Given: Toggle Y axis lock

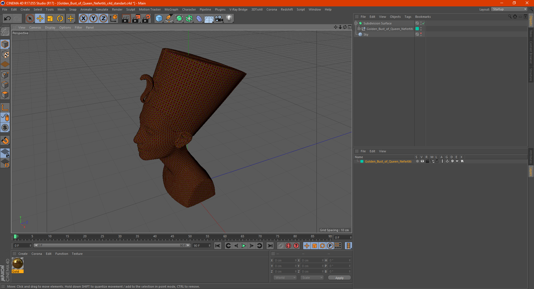Looking at the screenshot, I should coord(93,19).
